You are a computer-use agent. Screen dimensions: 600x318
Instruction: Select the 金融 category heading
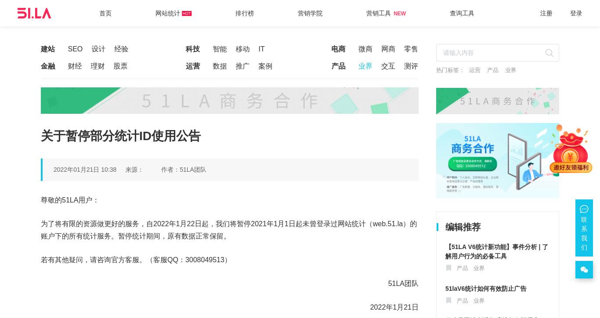click(48, 66)
